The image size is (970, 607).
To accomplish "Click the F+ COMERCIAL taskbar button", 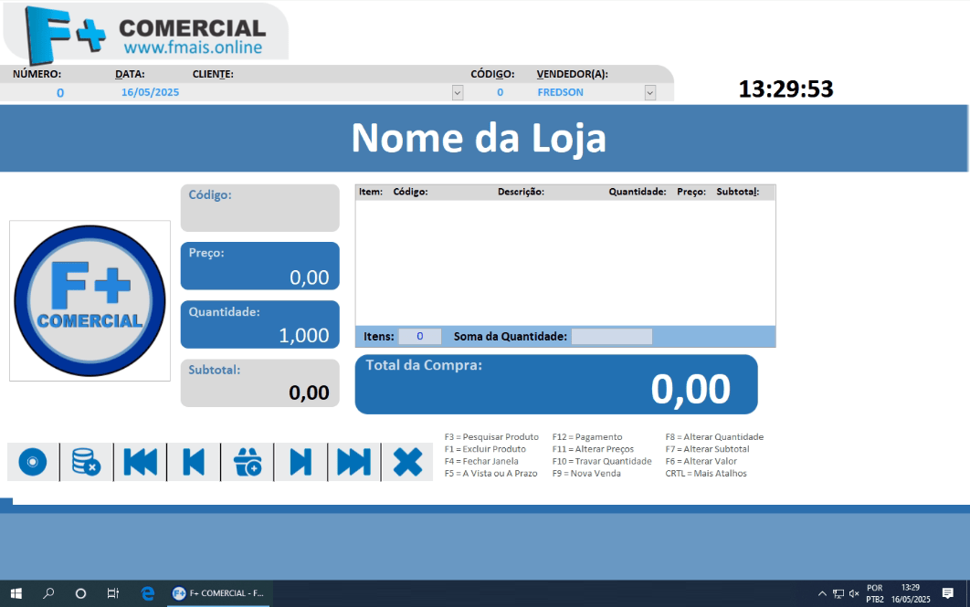I will [x=219, y=593].
